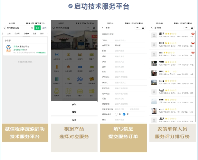
Task: Switch to the 文章 tab
Action: pos(9,33)
